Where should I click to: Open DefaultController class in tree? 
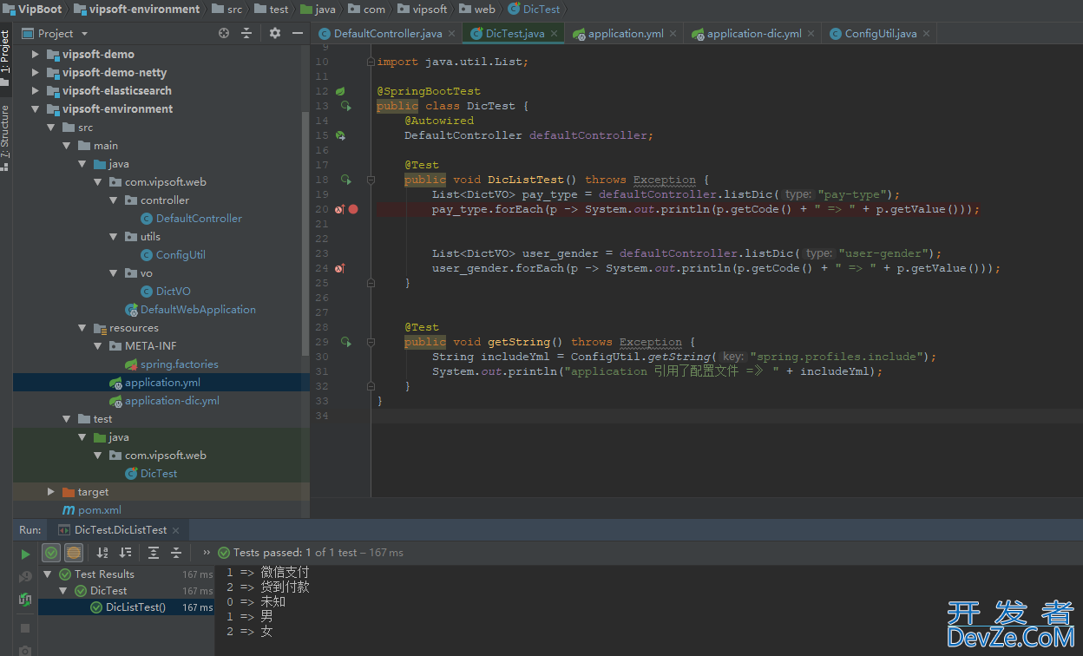[191, 219]
